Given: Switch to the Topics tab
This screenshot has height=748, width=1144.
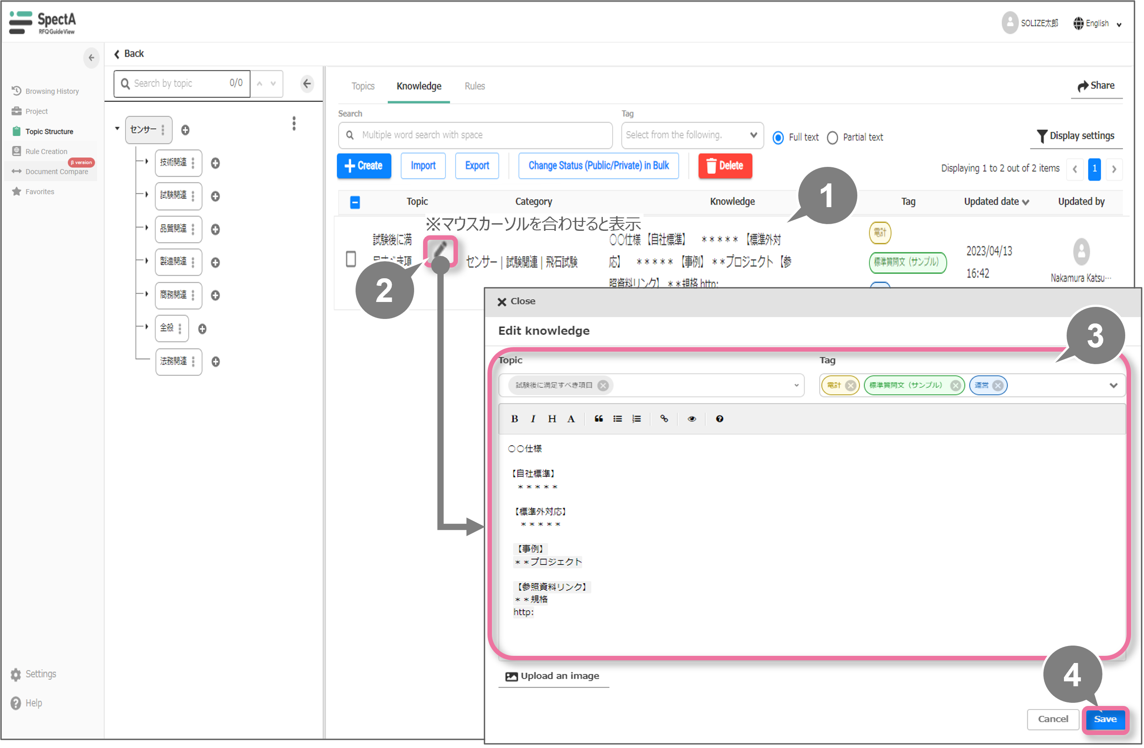Looking at the screenshot, I should (362, 86).
